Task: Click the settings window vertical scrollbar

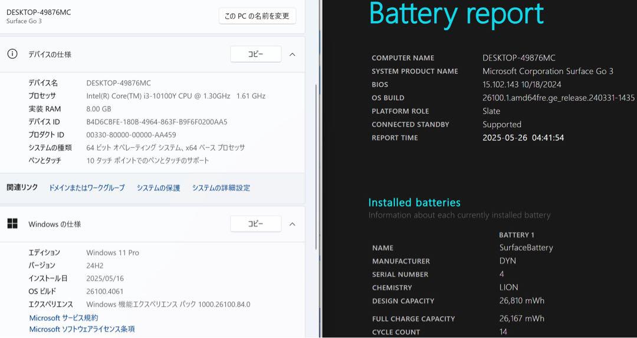Action: coord(316,167)
